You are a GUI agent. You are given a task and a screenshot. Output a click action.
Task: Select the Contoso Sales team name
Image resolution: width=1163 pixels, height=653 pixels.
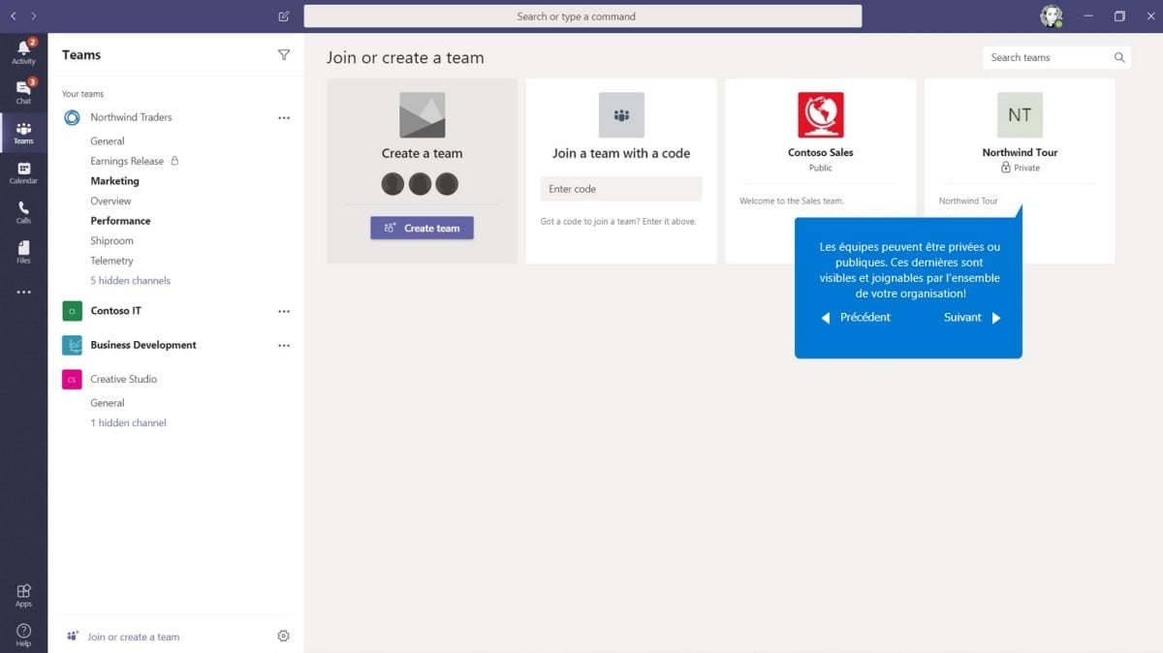click(x=820, y=152)
